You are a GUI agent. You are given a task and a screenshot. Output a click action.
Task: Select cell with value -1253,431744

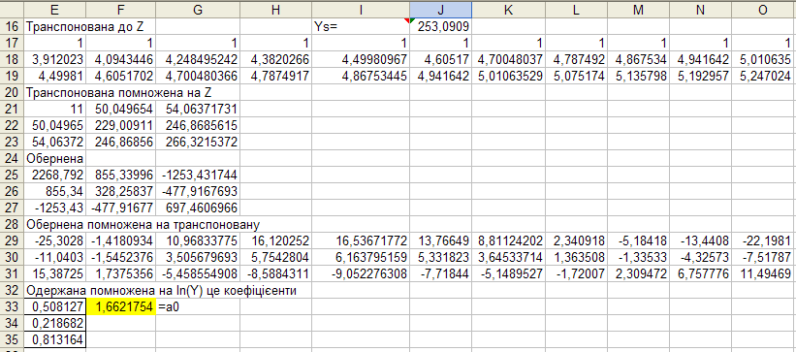pos(198,176)
